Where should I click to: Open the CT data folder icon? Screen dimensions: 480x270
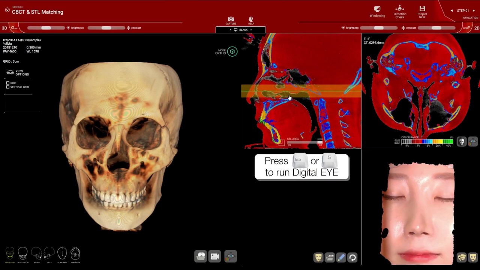pyautogui.click(x=201, y=256)
